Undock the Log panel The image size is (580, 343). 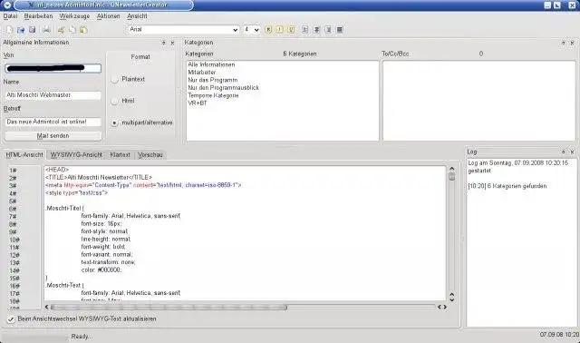pos(564,152)
